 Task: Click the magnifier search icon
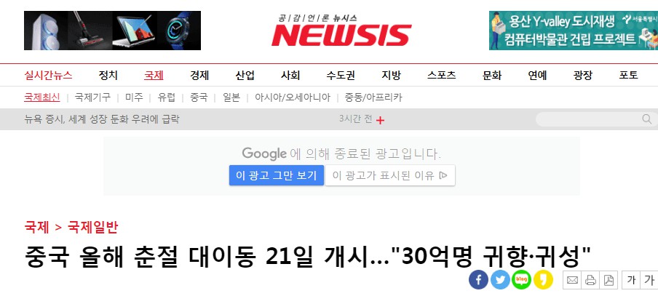click(646, 119)
